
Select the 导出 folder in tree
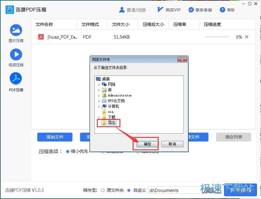[x=112, y=123]
